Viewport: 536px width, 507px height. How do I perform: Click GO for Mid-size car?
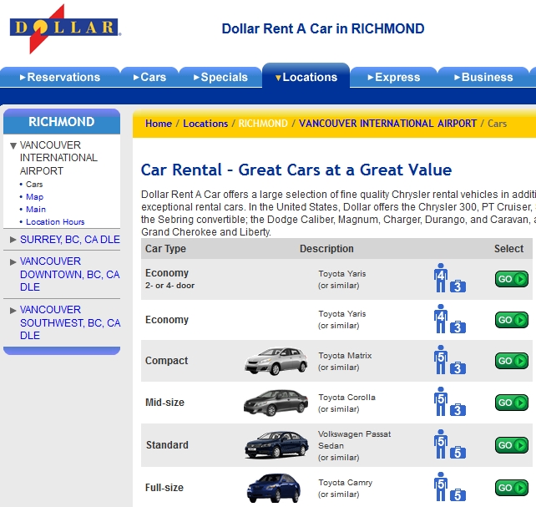tap(512, 403)
